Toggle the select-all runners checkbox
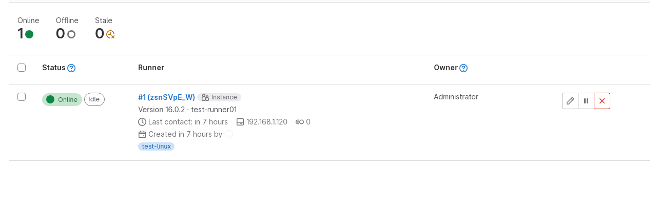 [22, 68]
